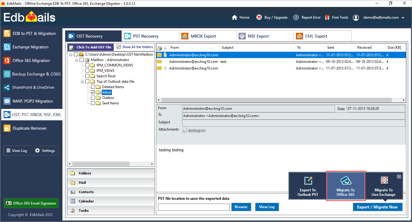
Task: Select Backup Exchange & O365 icon
Action: [7, 74]
